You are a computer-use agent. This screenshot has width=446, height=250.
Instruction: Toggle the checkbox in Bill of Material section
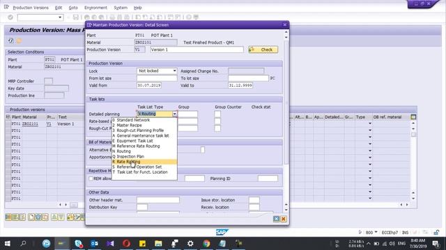coord(203,150)
